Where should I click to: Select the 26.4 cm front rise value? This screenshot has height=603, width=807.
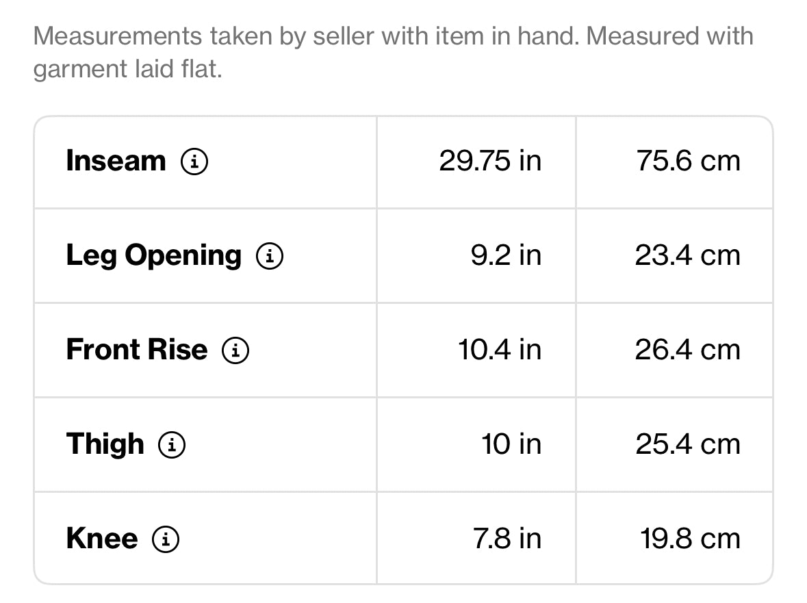(x=688, y=350)
